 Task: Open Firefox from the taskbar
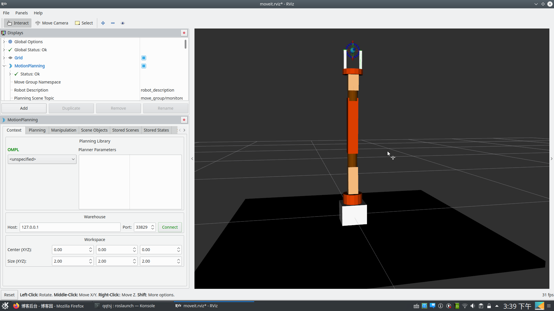[48, 306]
